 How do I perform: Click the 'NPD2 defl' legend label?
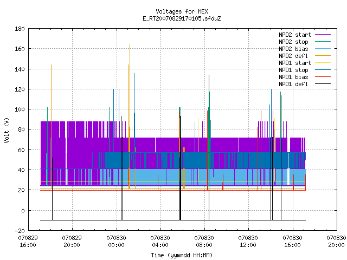click(x=293, y=56)
